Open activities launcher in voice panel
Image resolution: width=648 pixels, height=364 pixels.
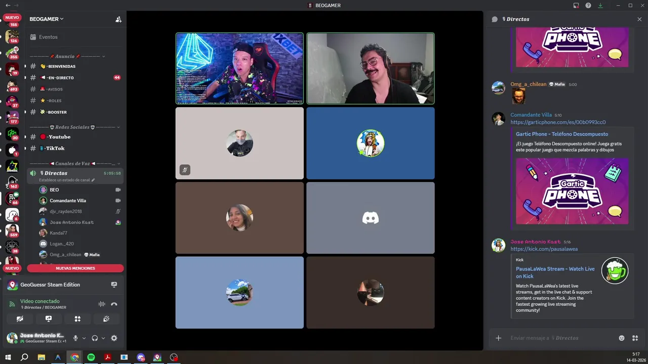pyautogui.click(x=77, y=319)
